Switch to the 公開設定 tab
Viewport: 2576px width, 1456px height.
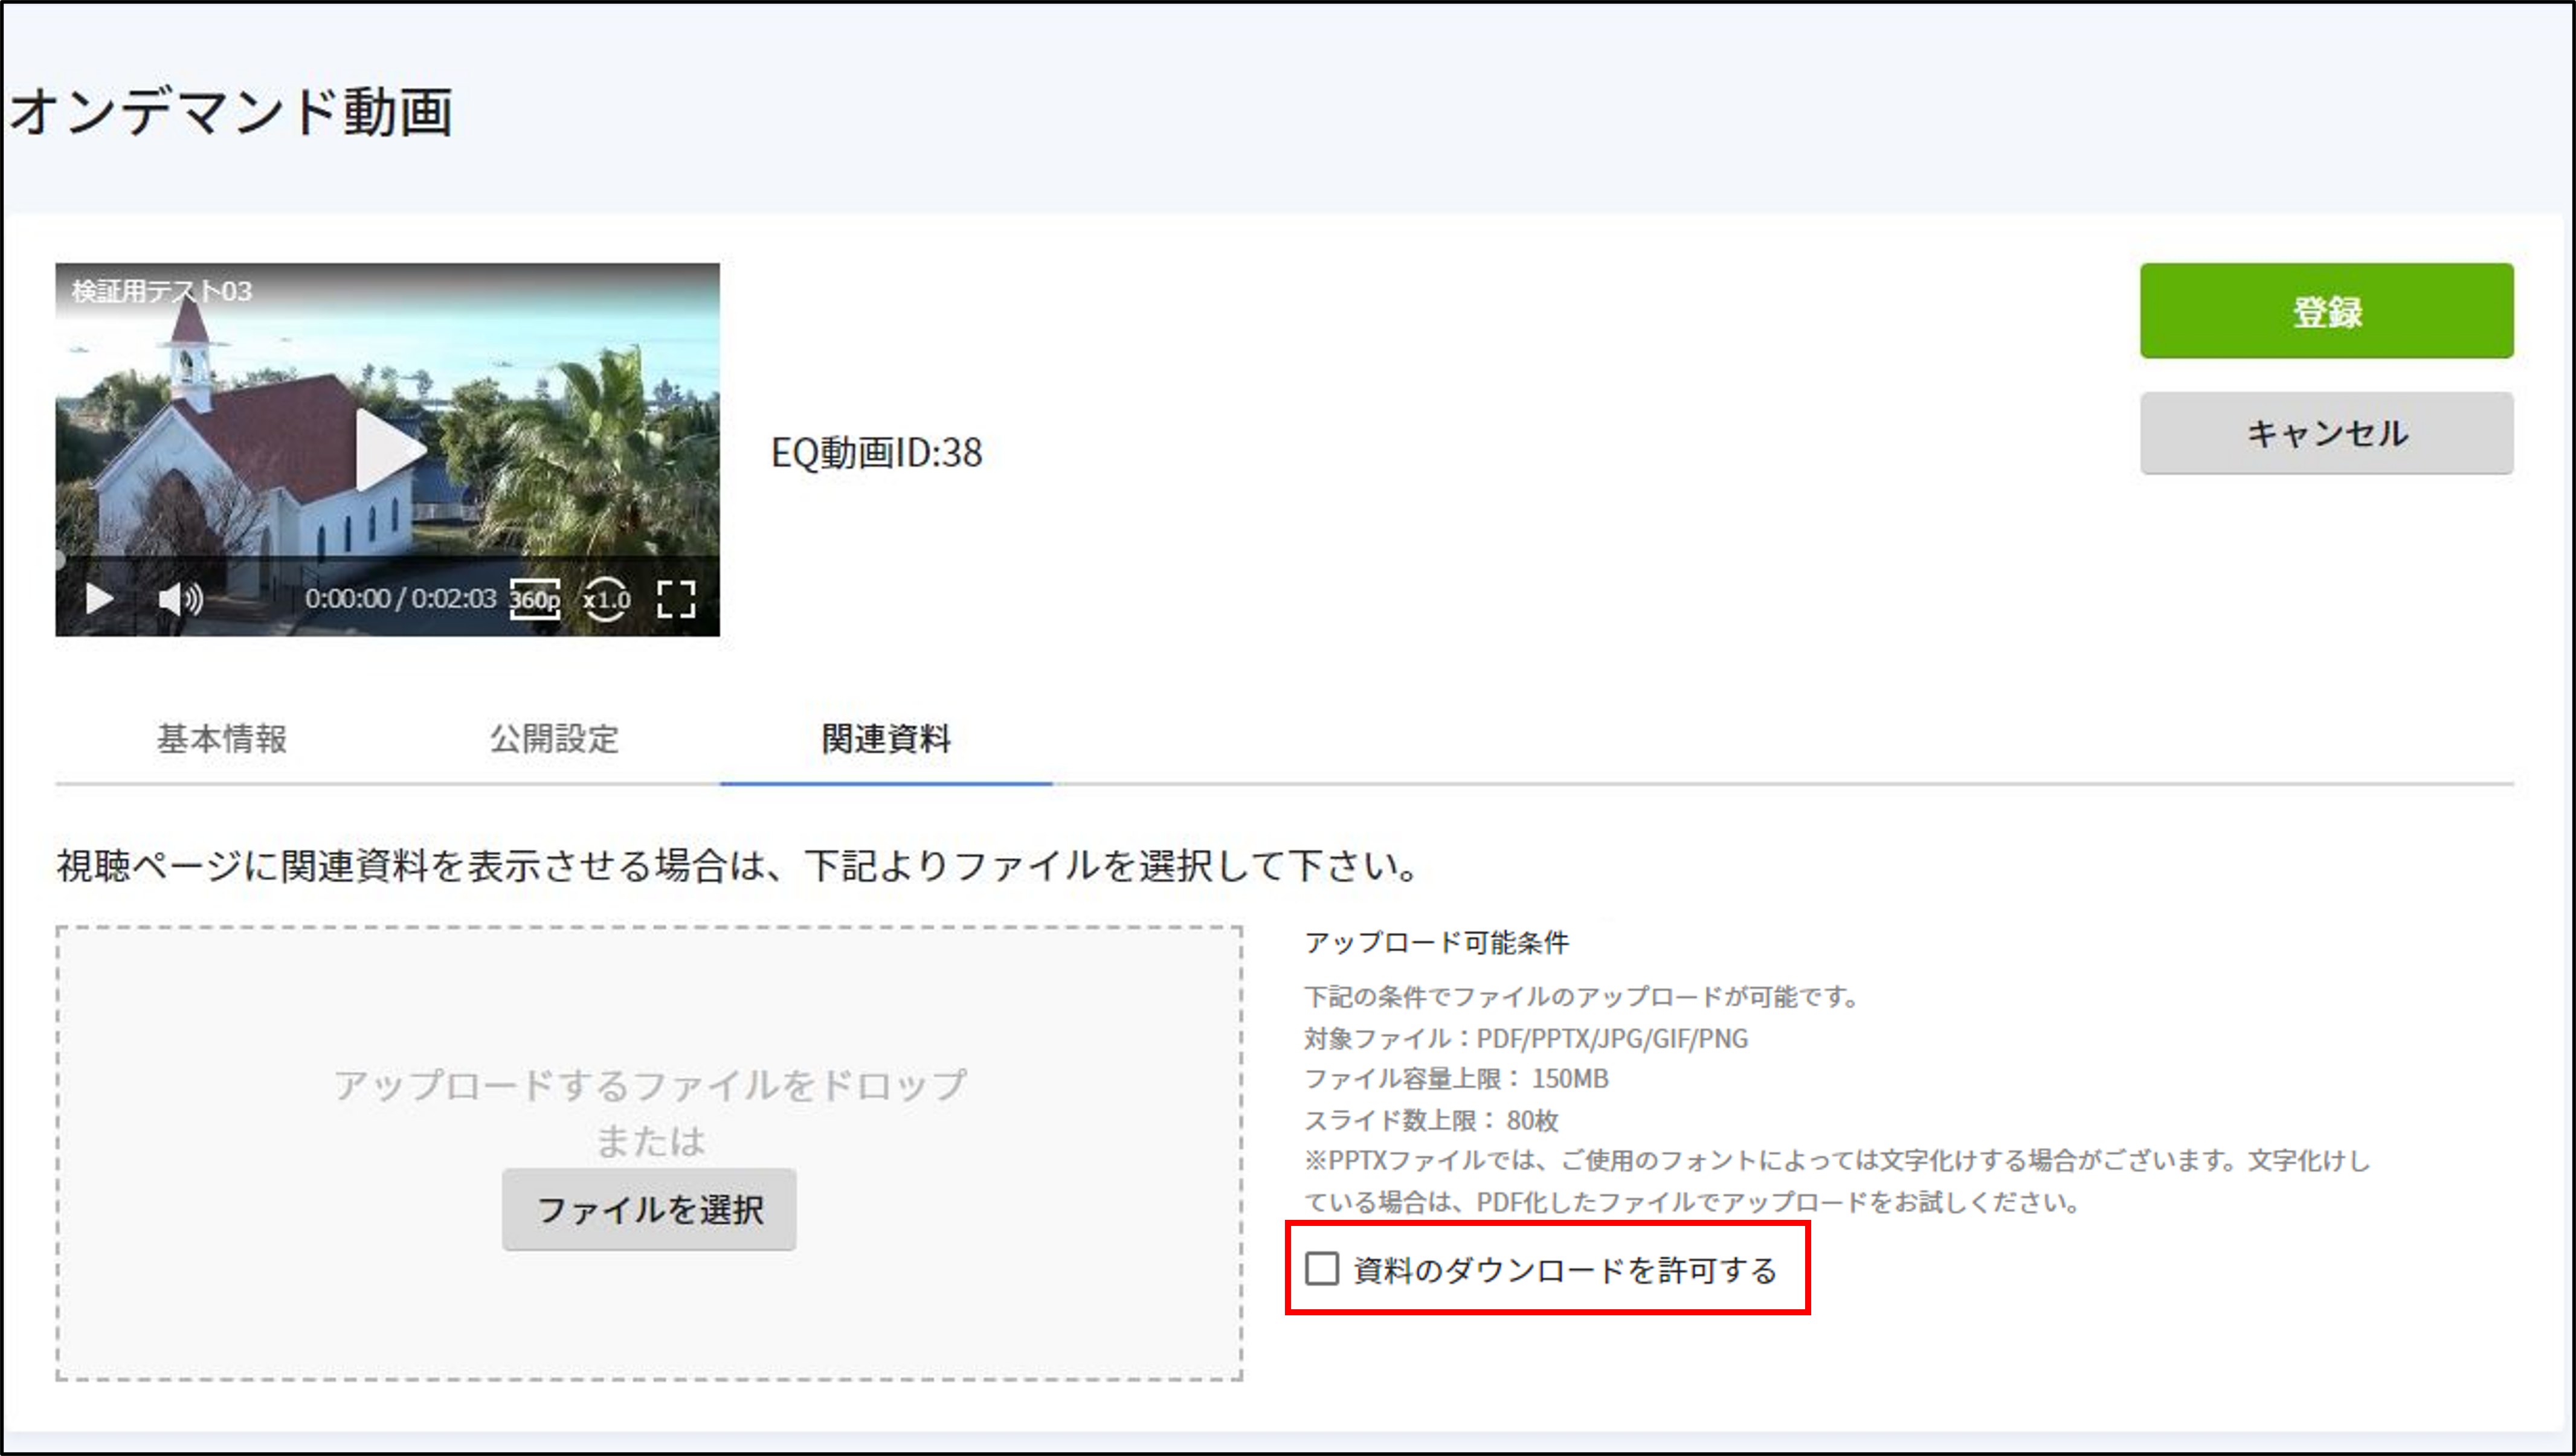click(x=554, y=739)
